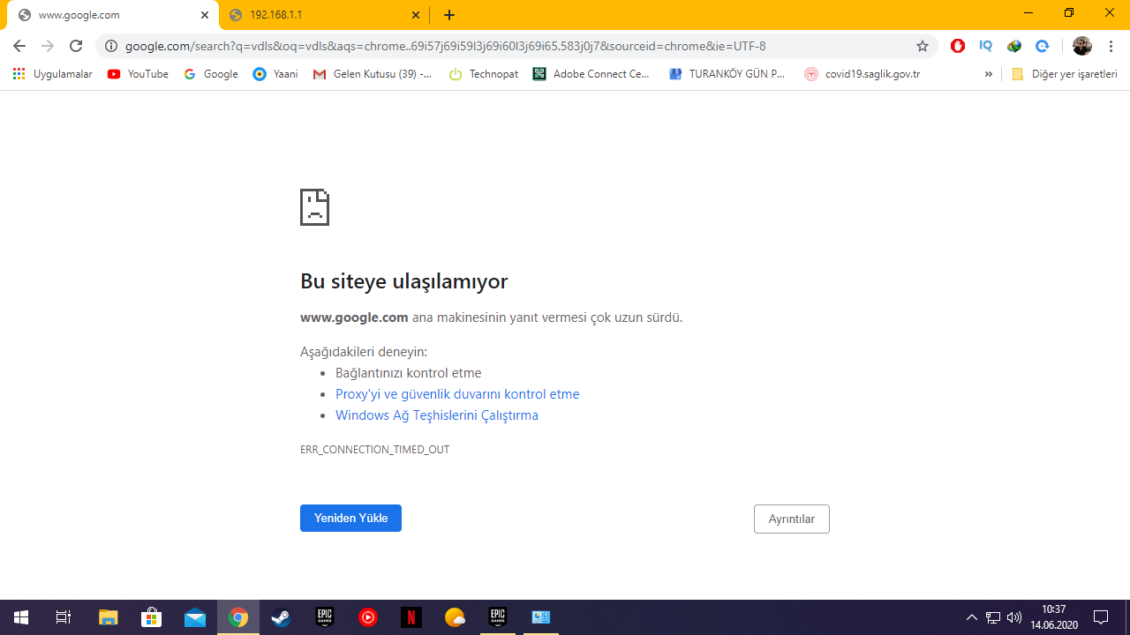Click 'Bağlantınızı kontrol etme' list item
The image size is (1130, 635).
pyautogui.click(x=409, y=373)
